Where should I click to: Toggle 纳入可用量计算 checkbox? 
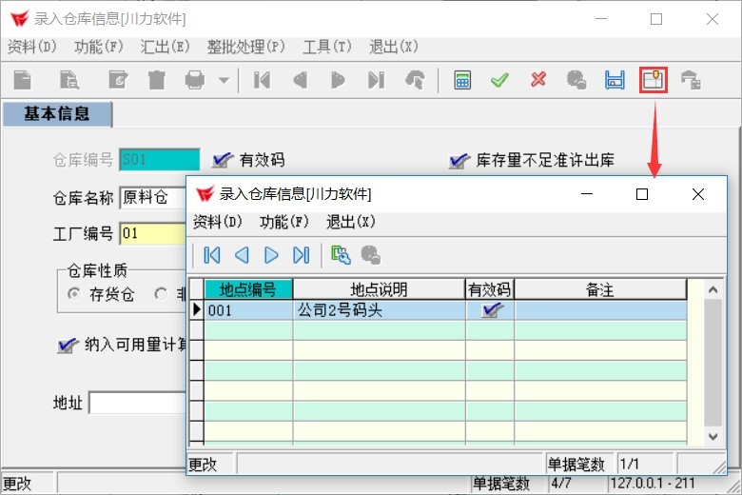click(x=67, y=345)
